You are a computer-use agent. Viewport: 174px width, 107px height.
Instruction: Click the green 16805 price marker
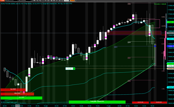pos(170,64)
